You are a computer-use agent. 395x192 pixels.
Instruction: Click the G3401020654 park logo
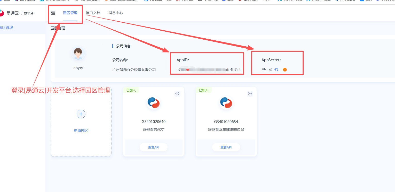tap(226, 103)
